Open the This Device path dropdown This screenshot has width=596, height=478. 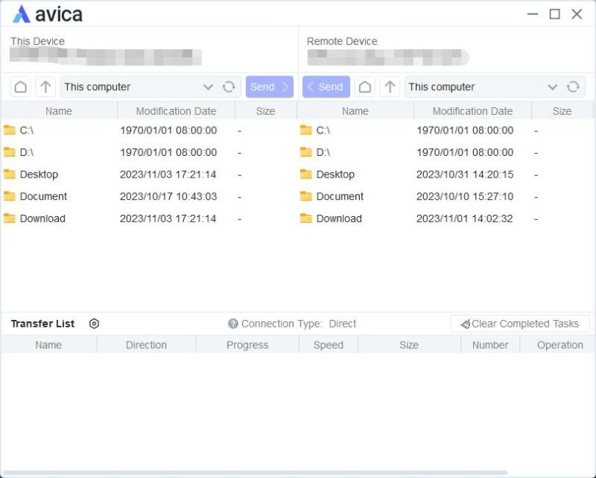pyautogui.click(x=208, y=87)
